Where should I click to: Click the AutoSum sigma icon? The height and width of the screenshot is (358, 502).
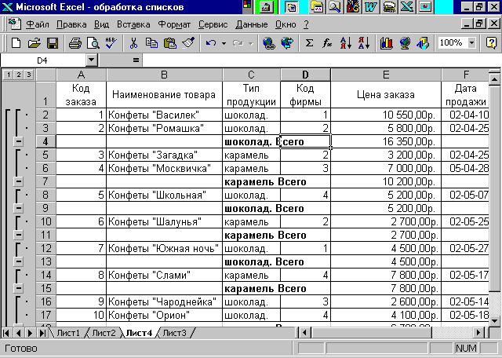pyautogui.click(x=309, y=42)
